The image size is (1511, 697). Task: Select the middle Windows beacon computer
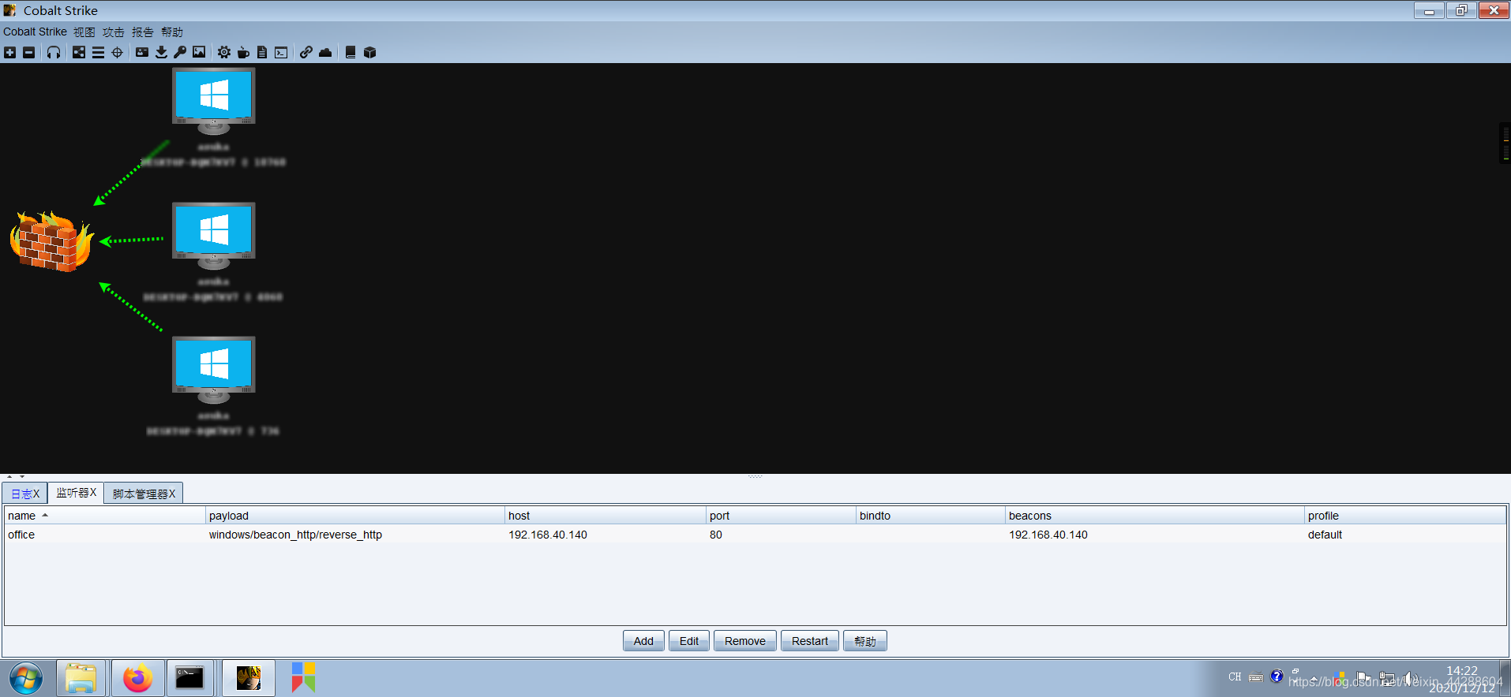(x=214, y=236)
